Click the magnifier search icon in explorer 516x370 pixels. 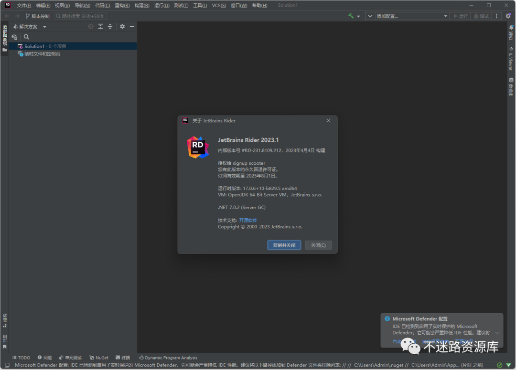pos(26,37)
